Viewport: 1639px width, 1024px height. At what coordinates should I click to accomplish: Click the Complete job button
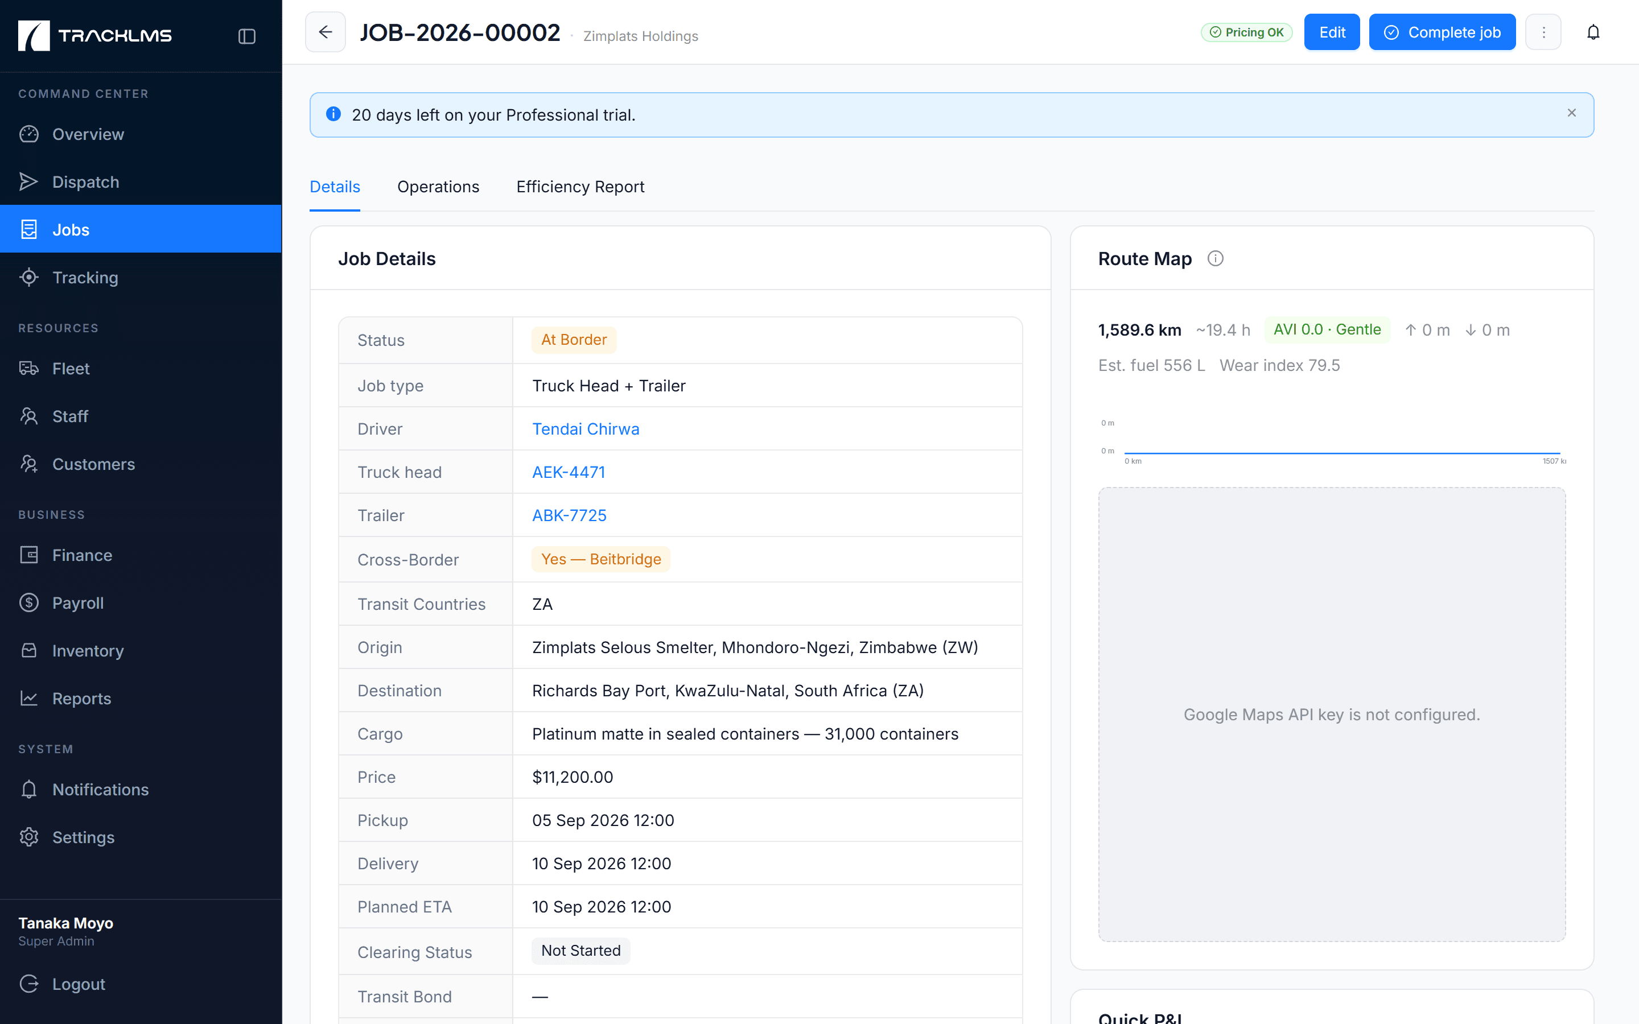tap(1442, 32)
